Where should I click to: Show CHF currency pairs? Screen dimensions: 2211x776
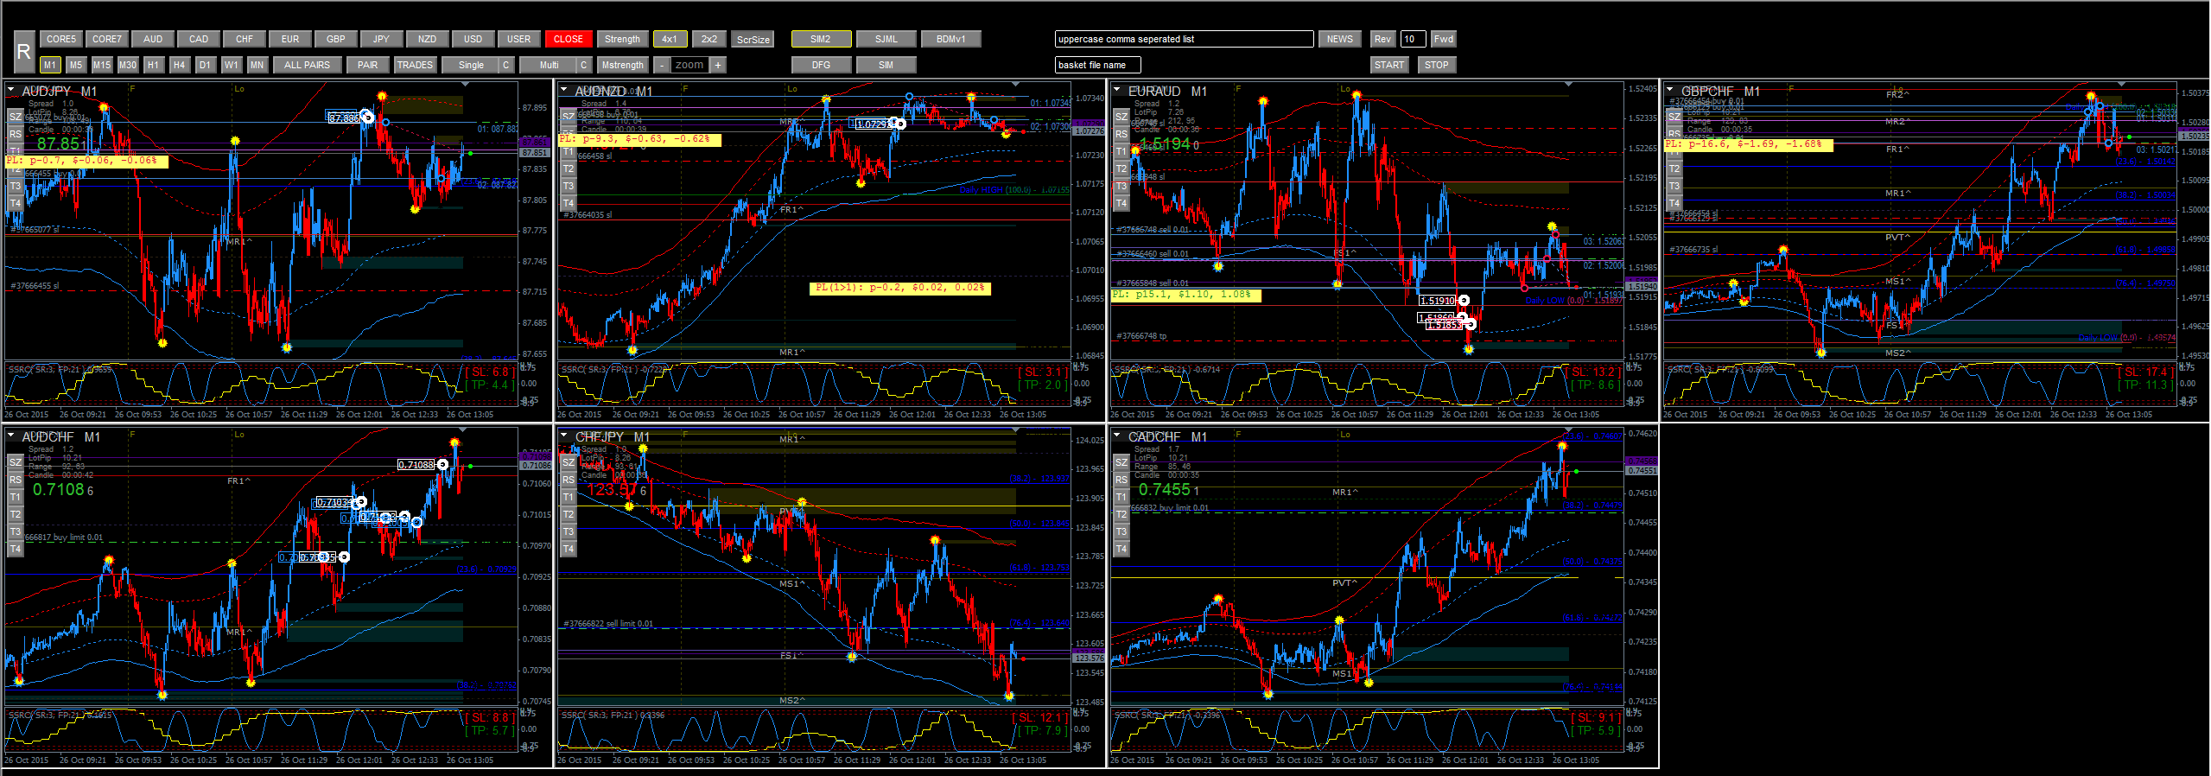[244, 39]
